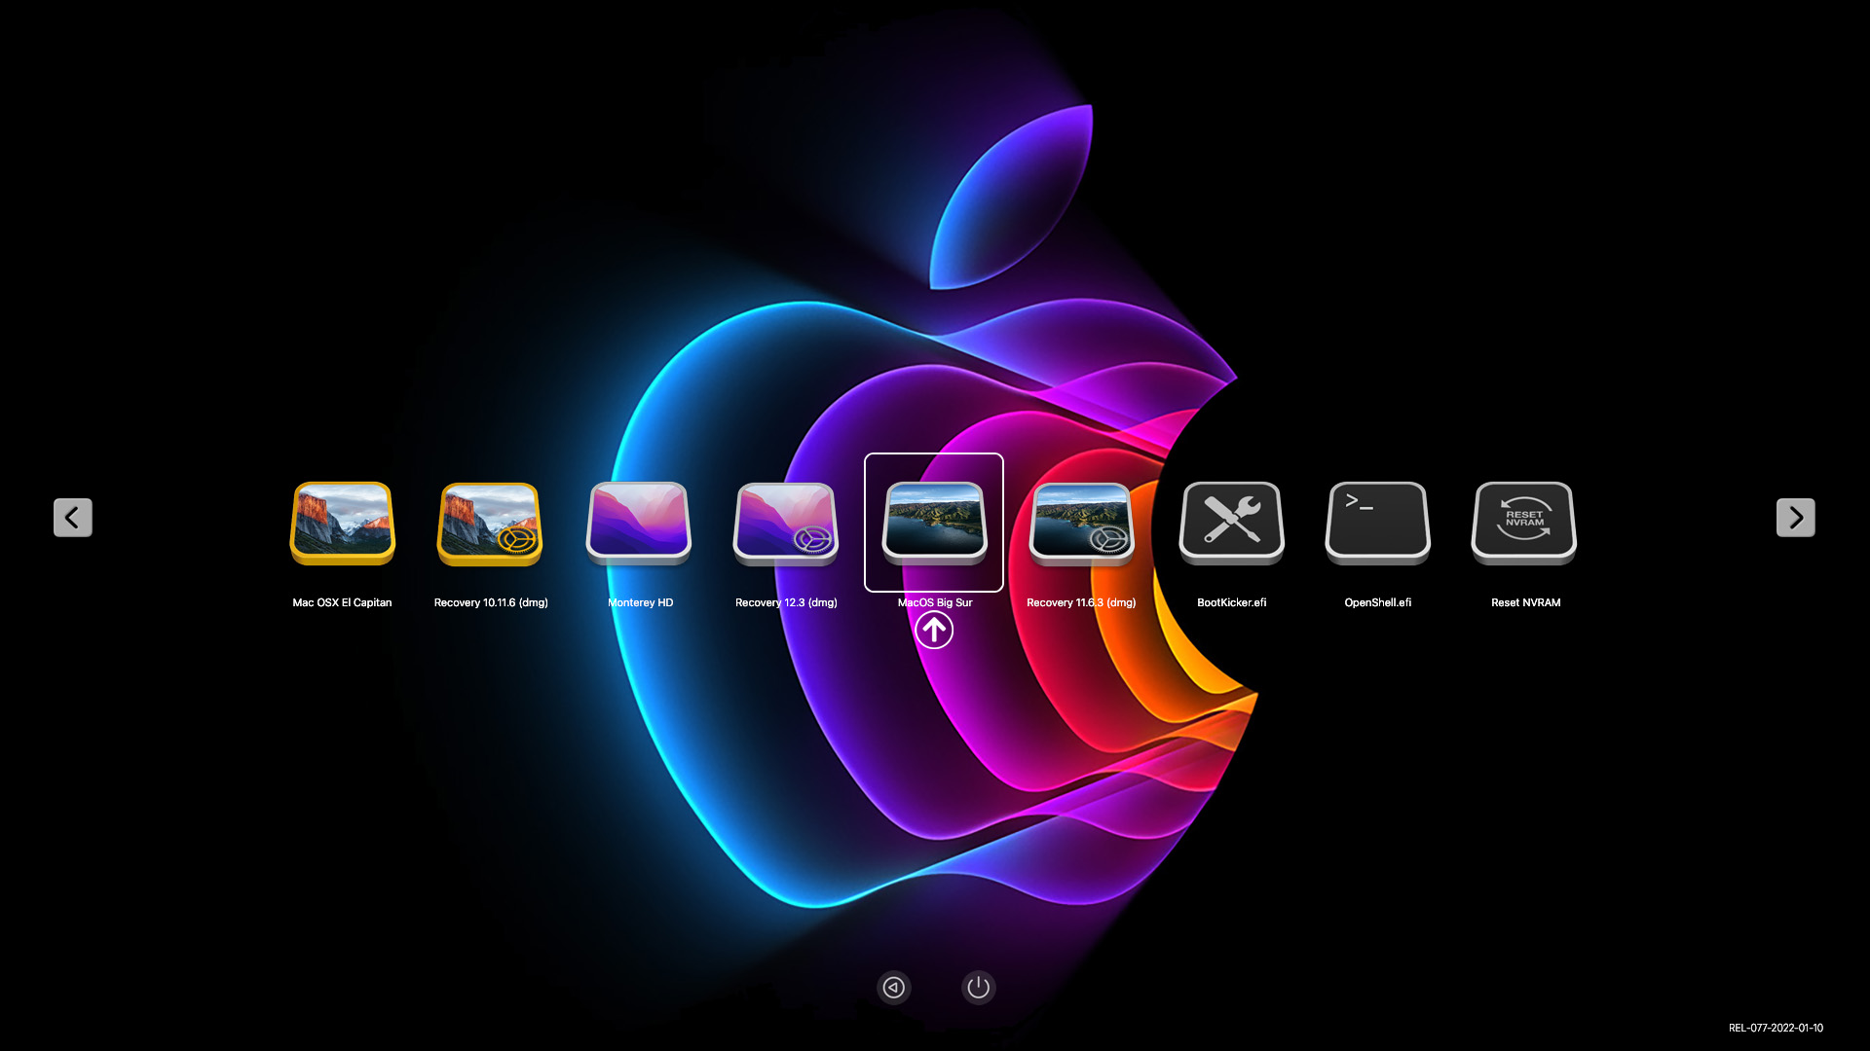
Task: Click the "Monterey HD" label text
Action: pos(640,602)
